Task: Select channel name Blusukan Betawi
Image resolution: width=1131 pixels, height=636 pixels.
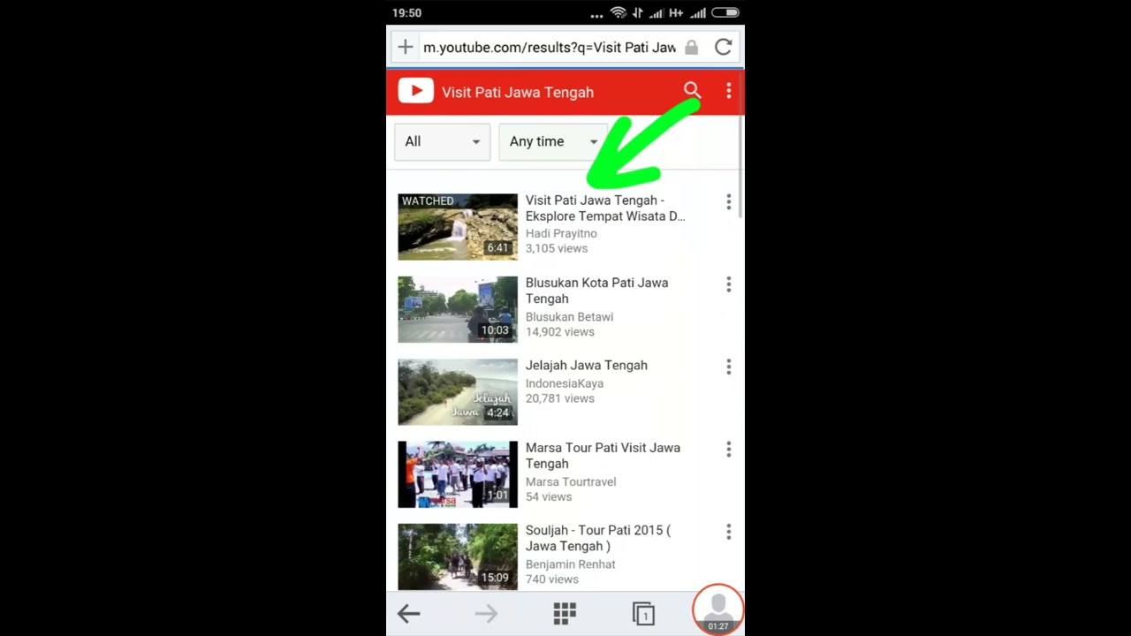Action: coord(569,316)
